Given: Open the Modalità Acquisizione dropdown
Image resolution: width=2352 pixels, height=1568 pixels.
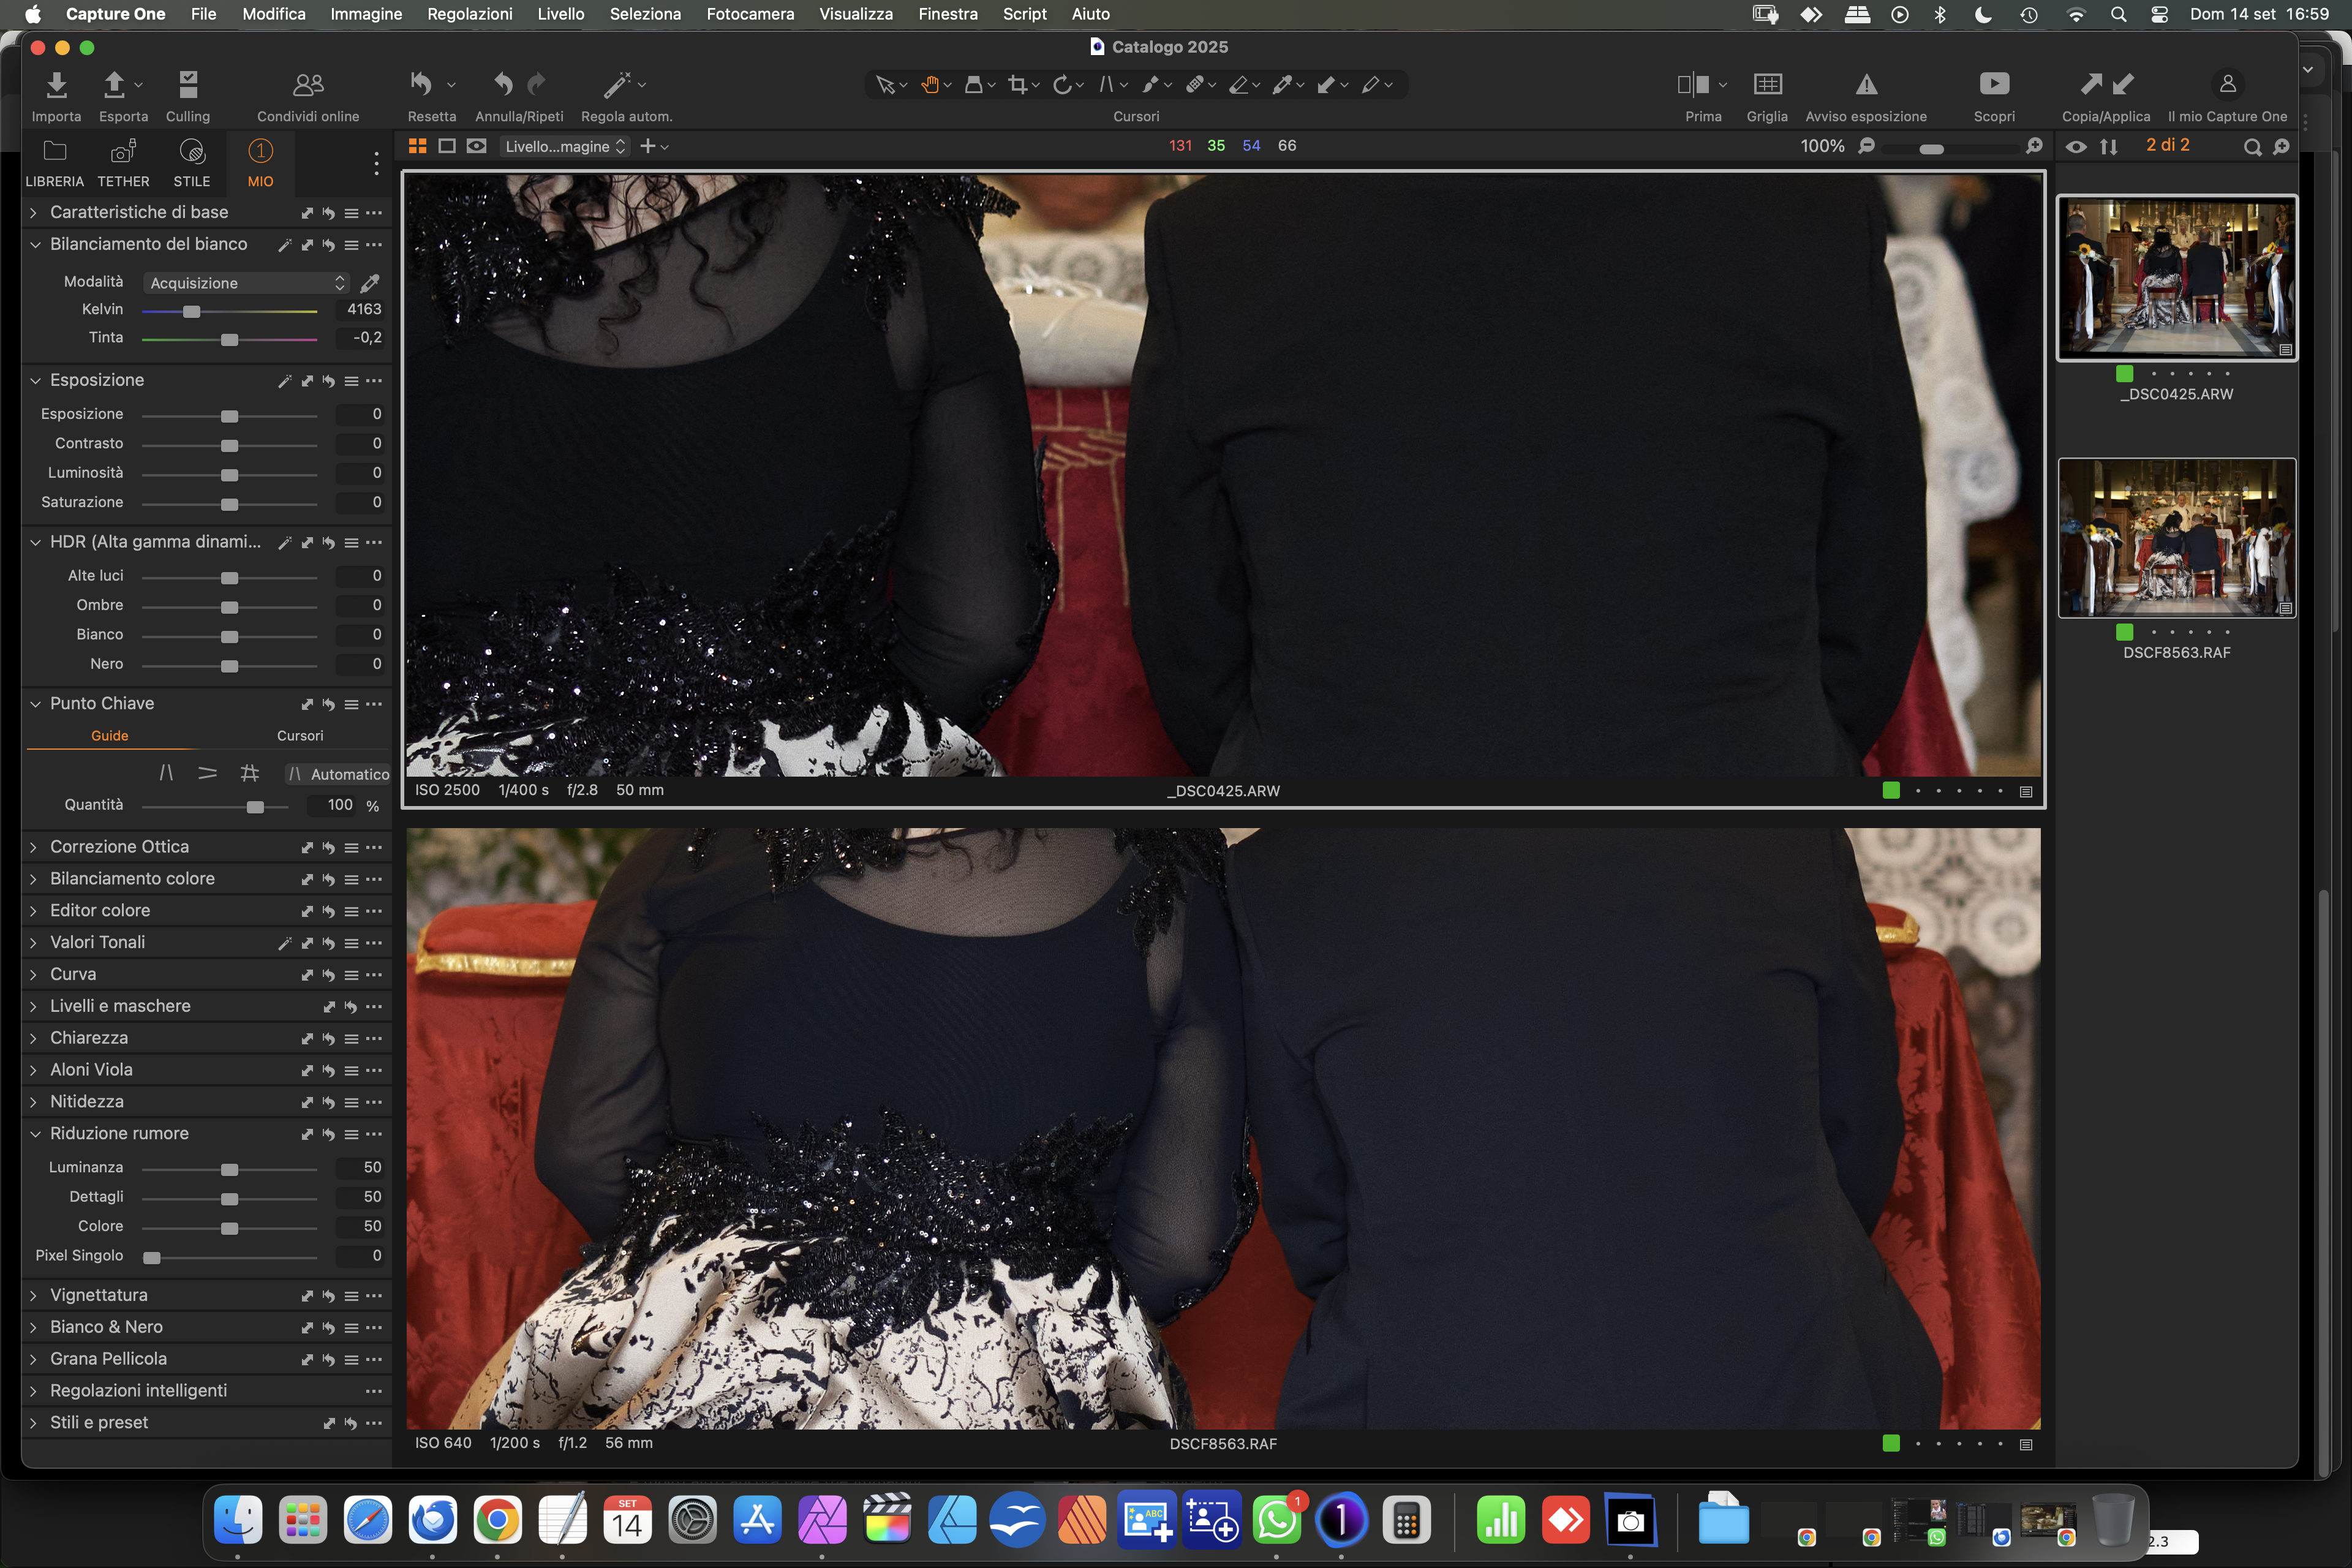Looking at the screenshot, I should pyautogui.click(x=246, y=283).
